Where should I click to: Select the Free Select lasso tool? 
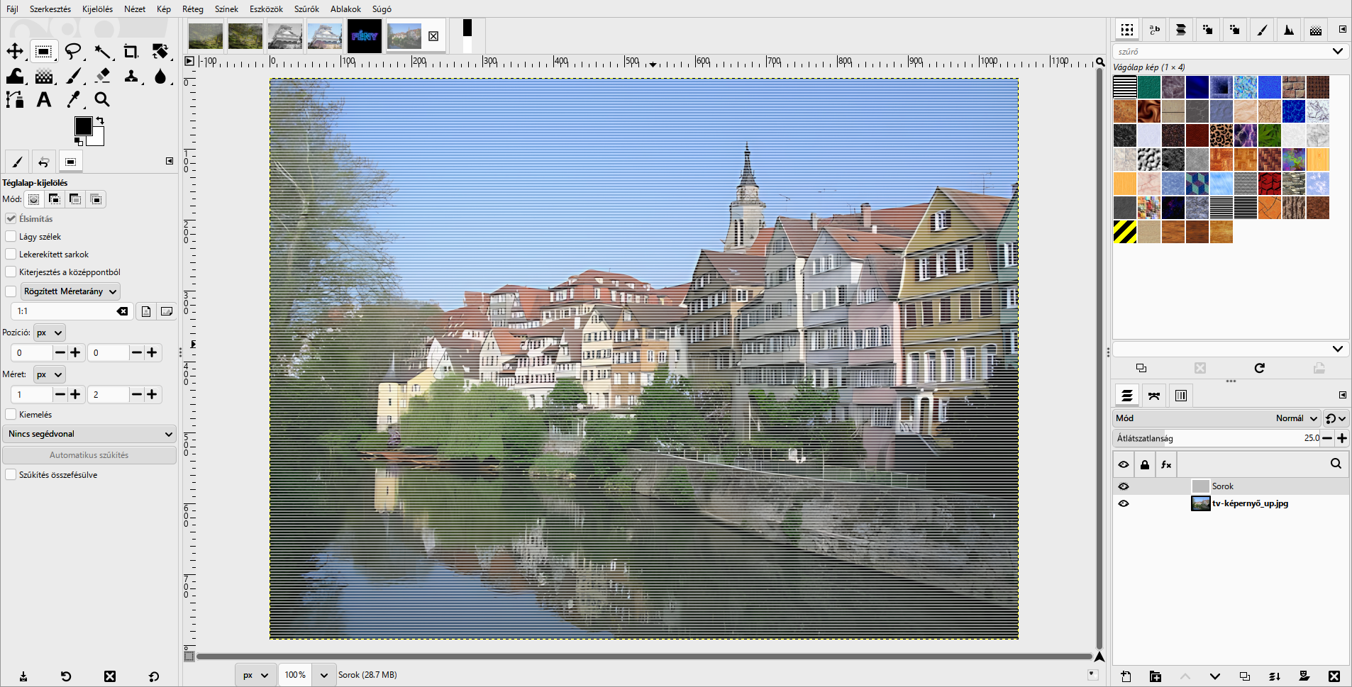(73, 51)
